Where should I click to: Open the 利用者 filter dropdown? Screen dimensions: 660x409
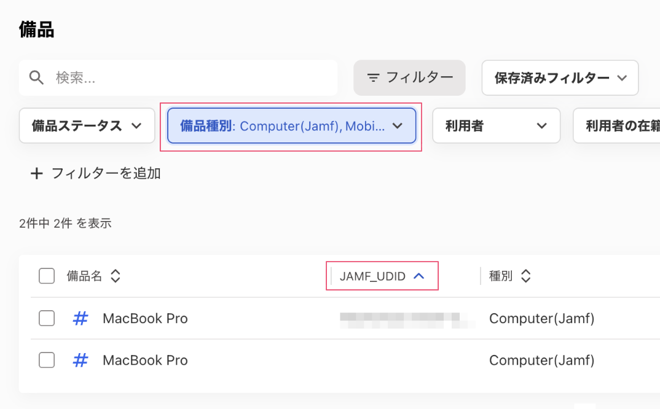point(497,125)
